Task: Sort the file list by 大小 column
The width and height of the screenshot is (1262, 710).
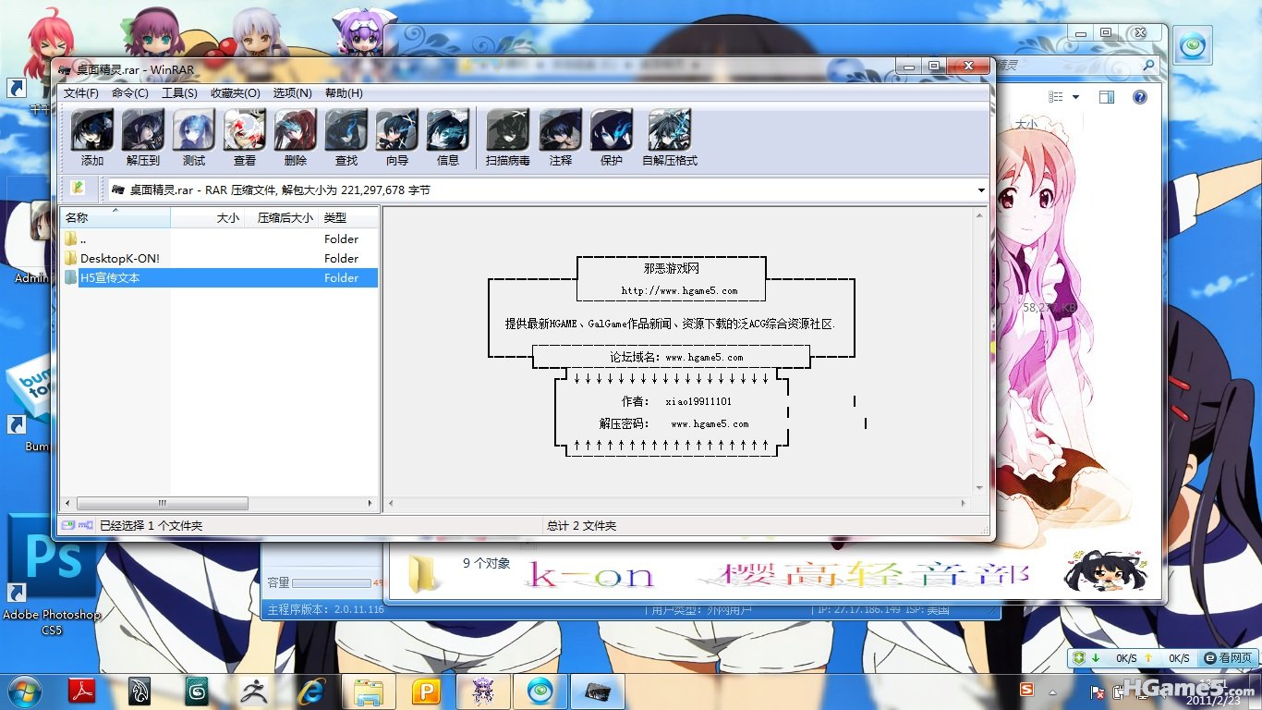Action: [x=208, y=217]
